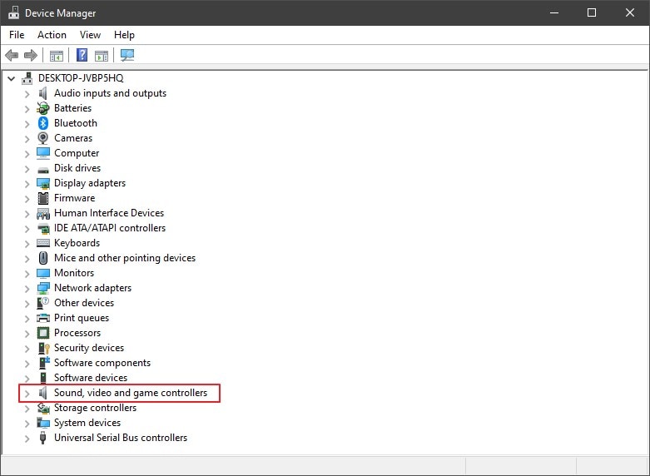650x476 pixels.
Task: Expand the Monitors category chevron
Action: (x=27, y=274)
